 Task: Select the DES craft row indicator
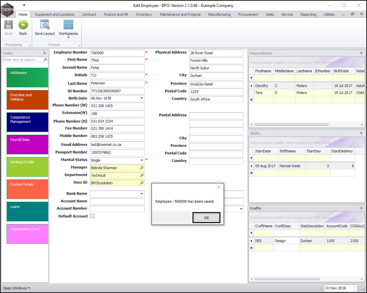252,241
